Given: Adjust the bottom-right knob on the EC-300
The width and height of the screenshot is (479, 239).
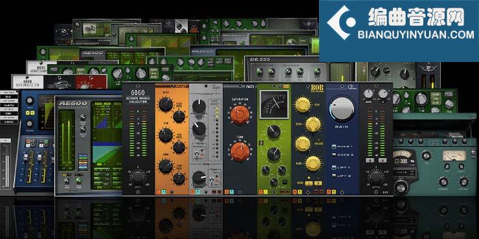Looking at the screenshot, I should point(463,182).
